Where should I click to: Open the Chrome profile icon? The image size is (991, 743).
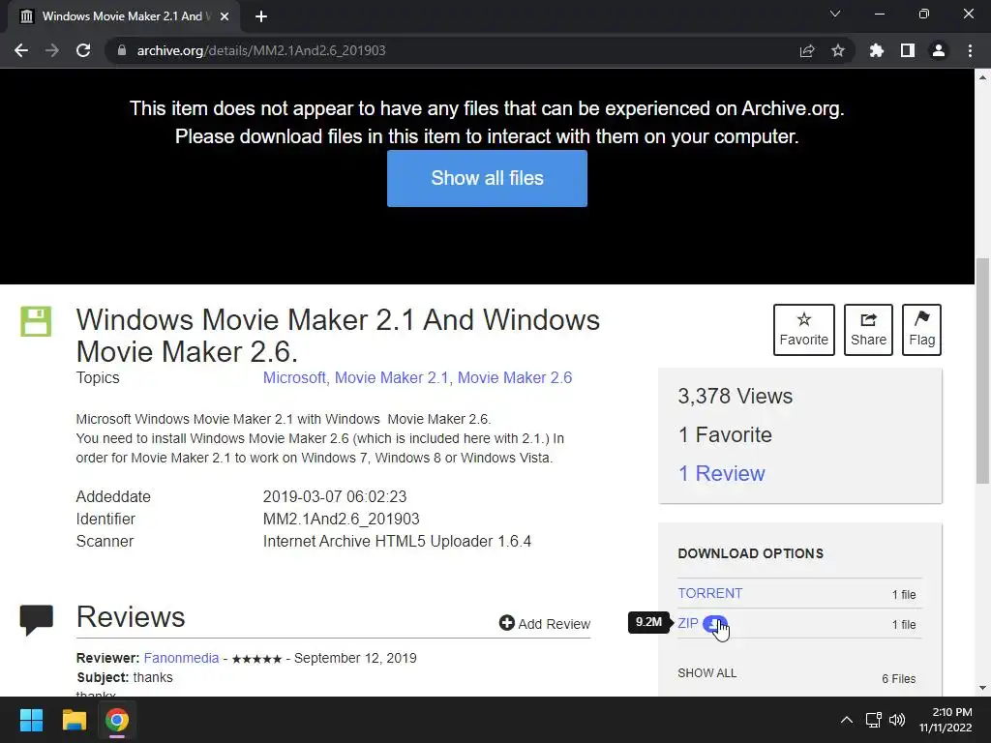pos(939,50)
